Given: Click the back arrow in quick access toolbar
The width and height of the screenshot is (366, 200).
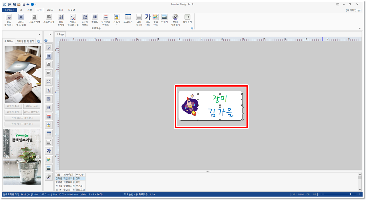Looking at the screenshot, I should pyautogui.click(x=28, y=4).
